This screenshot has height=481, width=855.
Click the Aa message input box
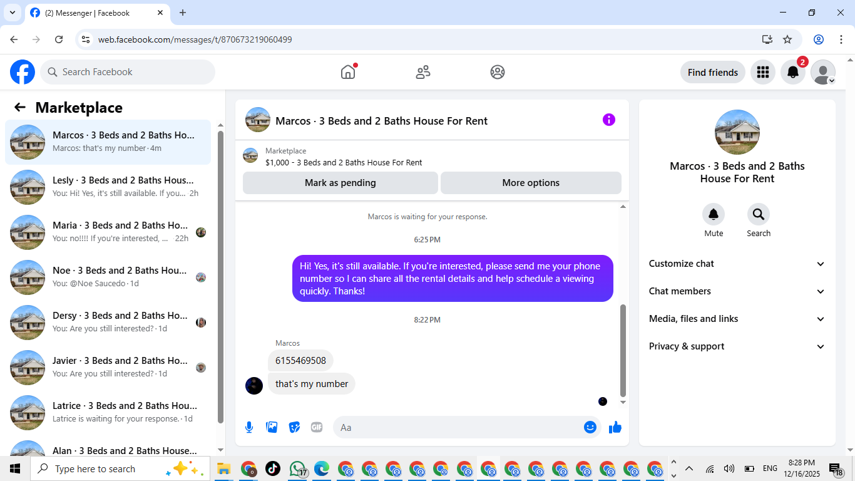[x=467, y=427]
